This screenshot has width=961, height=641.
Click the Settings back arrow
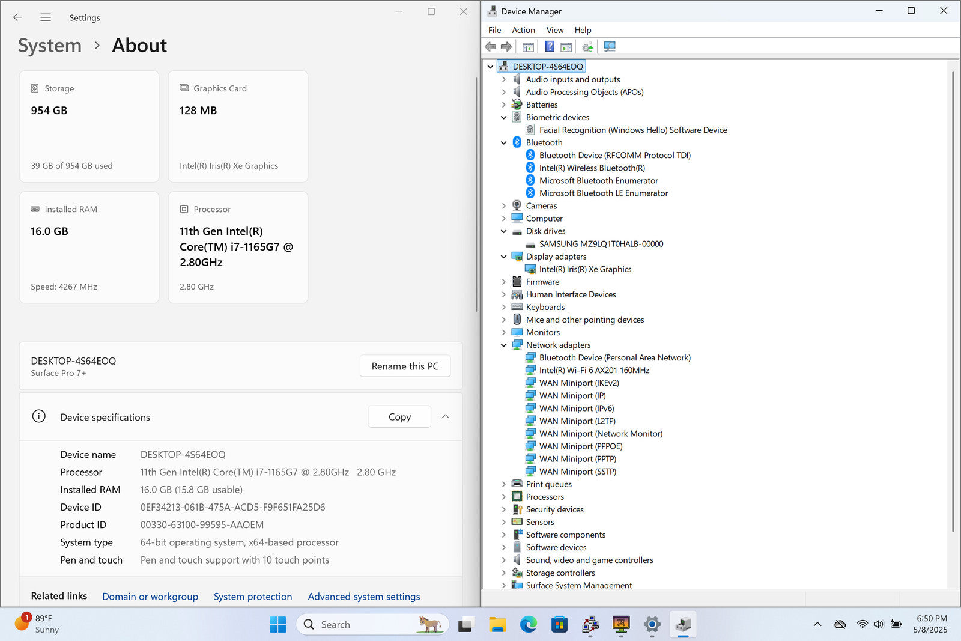(x=17, y=17)
